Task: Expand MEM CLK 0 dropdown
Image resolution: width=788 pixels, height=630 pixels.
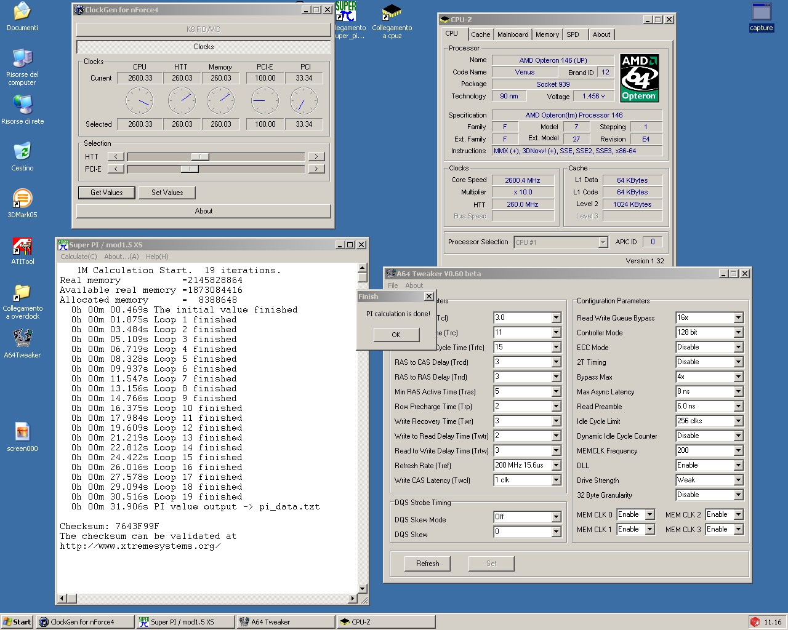Action: [649, 514]
